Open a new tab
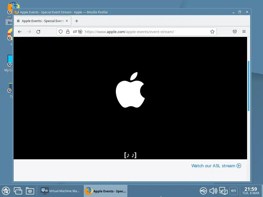 pos(77,21)
